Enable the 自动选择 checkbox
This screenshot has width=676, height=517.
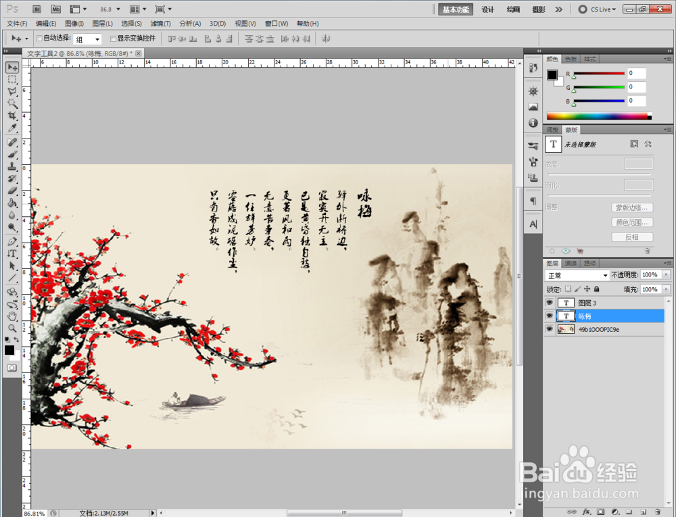click(x=39, y=39)
